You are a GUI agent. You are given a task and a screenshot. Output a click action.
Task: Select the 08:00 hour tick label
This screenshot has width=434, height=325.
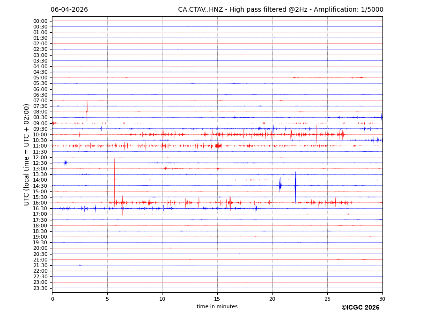[x=40, y=112]
